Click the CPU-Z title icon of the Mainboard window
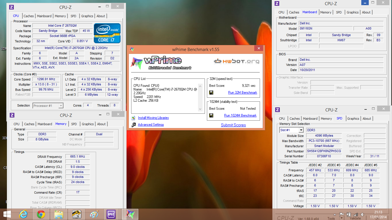This screenshot has height=220, width=392. pyautogui.click(x=277, y=3)
